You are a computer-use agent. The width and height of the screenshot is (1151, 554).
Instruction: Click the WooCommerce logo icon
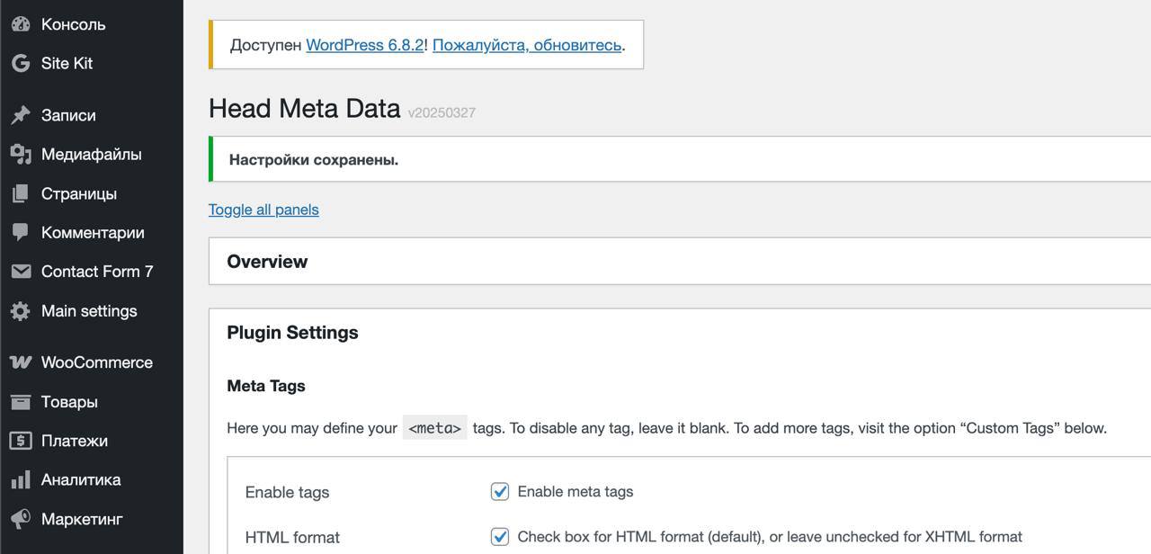(x=21, y=362)
